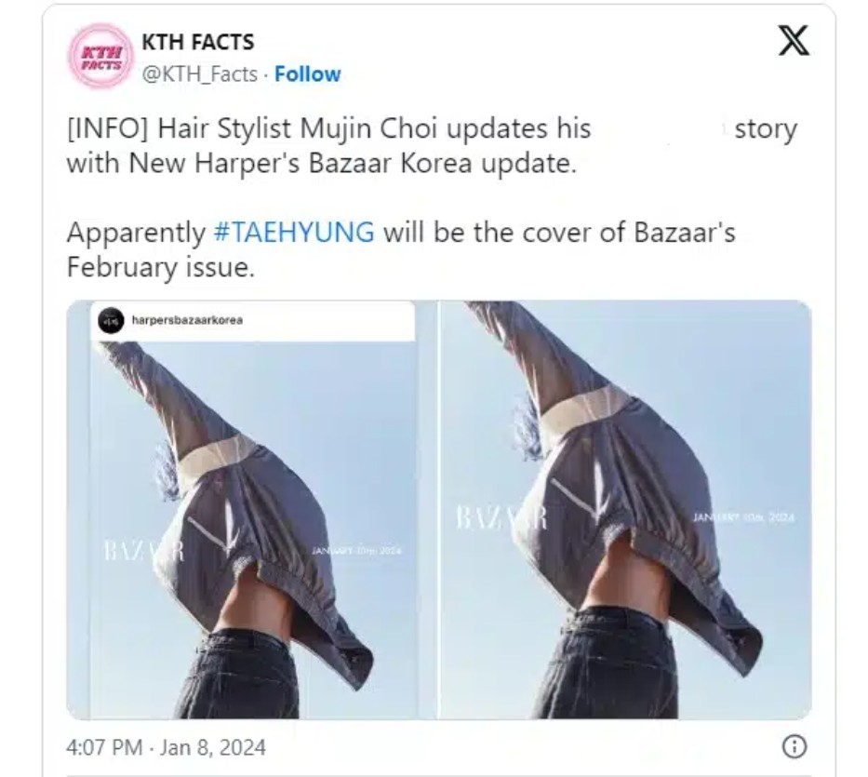Click the 4:07 PM Jan 8, 2024 timestamp
868x777 pixels.
coord(167,747)
